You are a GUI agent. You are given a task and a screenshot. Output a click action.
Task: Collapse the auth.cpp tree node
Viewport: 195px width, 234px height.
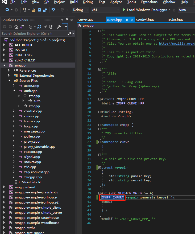[14, 91]
